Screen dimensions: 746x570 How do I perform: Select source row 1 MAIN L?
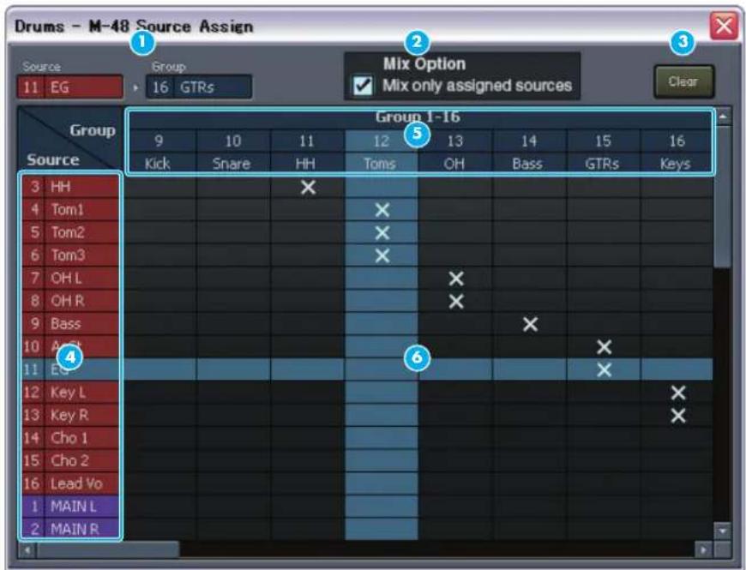point(70,507)
